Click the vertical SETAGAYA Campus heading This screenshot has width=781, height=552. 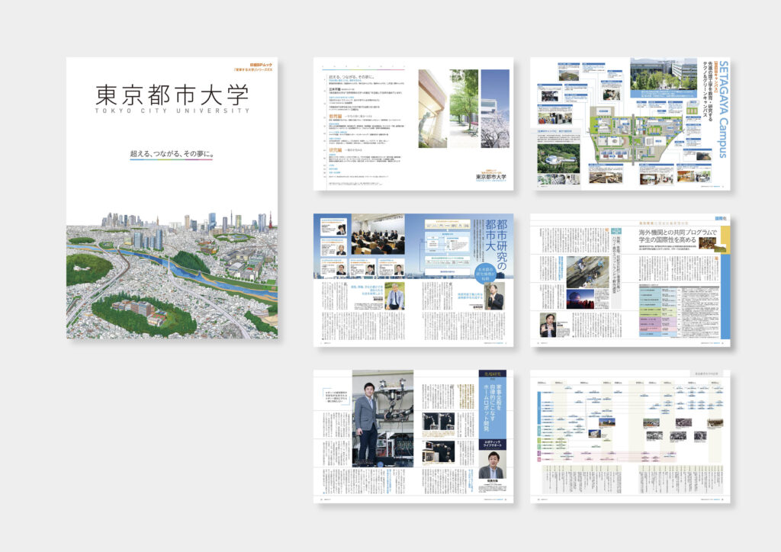click(x=724, y=109)
